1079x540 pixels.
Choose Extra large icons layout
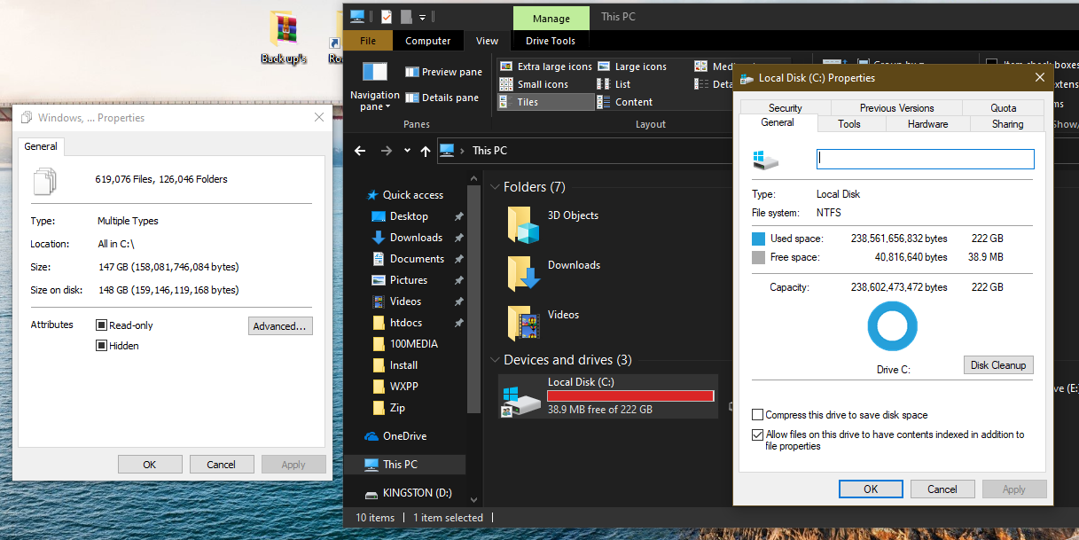(545, 67)
